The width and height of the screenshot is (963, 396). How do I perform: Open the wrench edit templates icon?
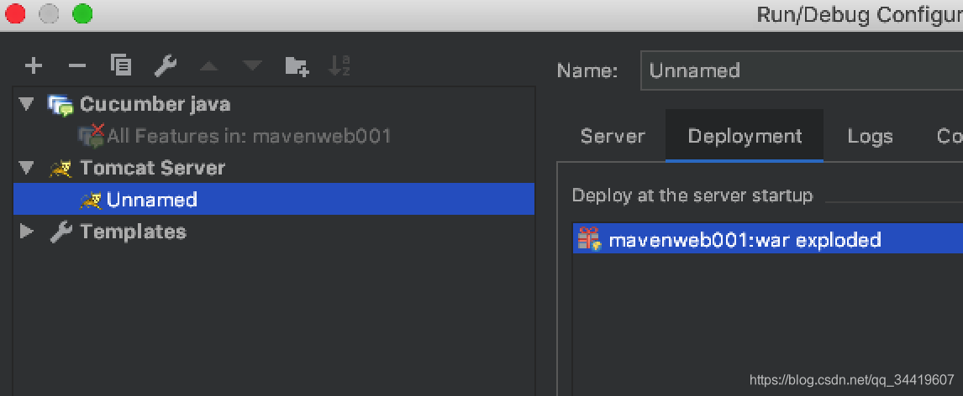pyautogui.click(x=166, y=65)
